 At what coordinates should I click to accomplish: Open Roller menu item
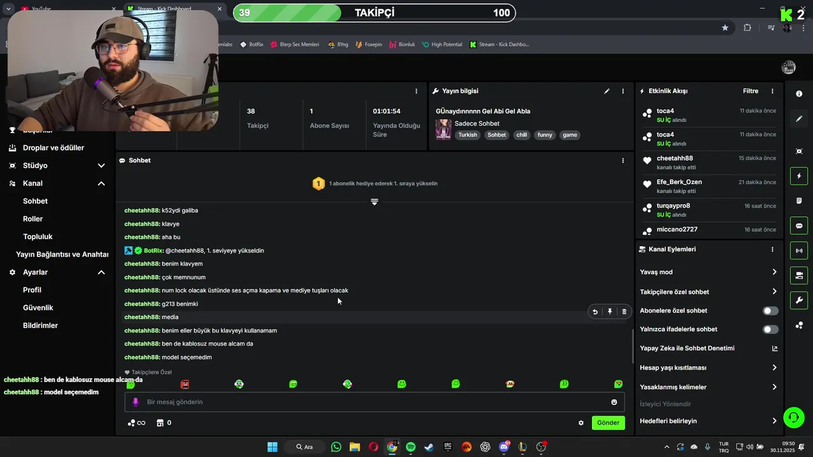[33, 219]
